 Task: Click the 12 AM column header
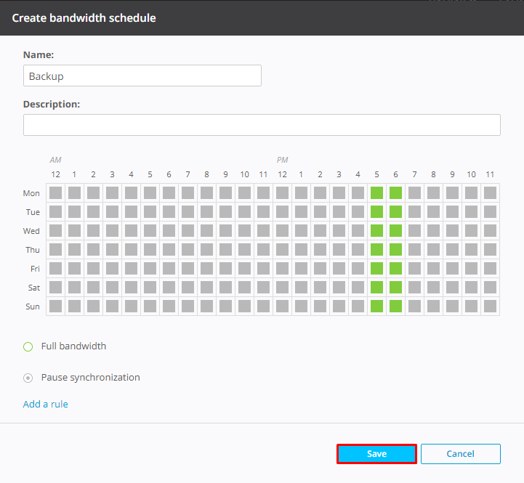[55, 174]
